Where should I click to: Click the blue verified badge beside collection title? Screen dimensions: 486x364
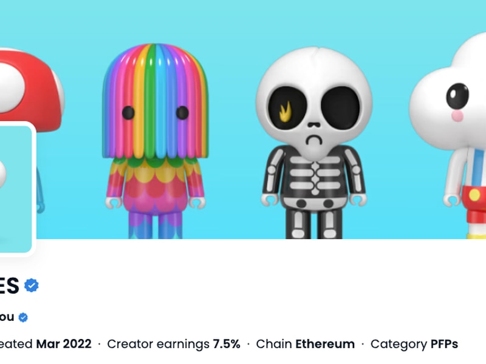[32, 285]
